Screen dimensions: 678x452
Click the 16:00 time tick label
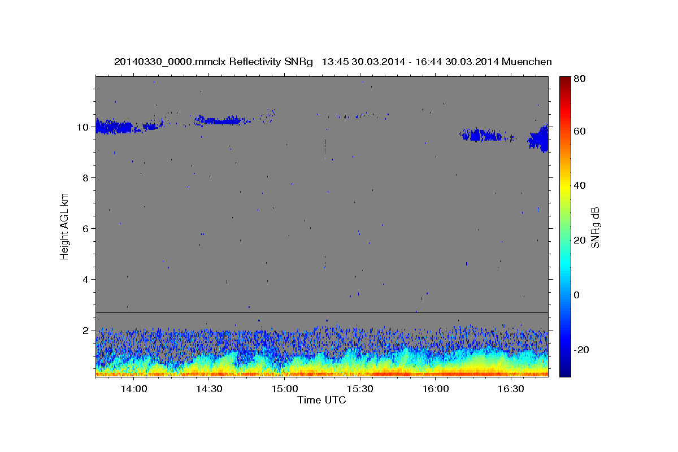[x=435, y=389]
